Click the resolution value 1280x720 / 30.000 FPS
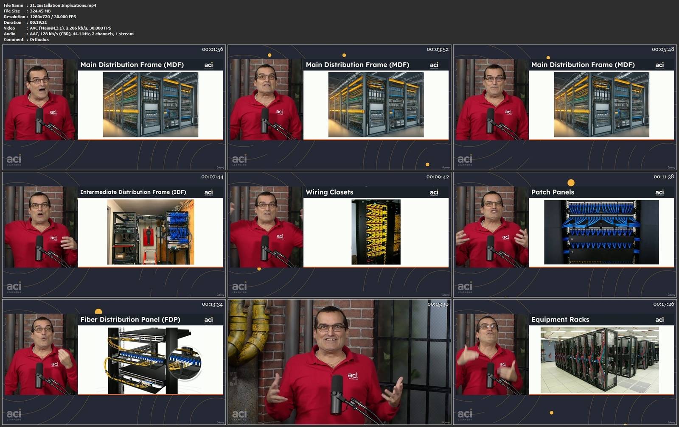The height and width of the screenshot is (427, 679). pos(53,17)
